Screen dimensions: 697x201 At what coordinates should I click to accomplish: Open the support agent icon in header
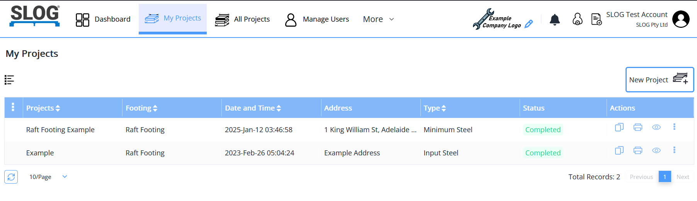click(577, 19)
